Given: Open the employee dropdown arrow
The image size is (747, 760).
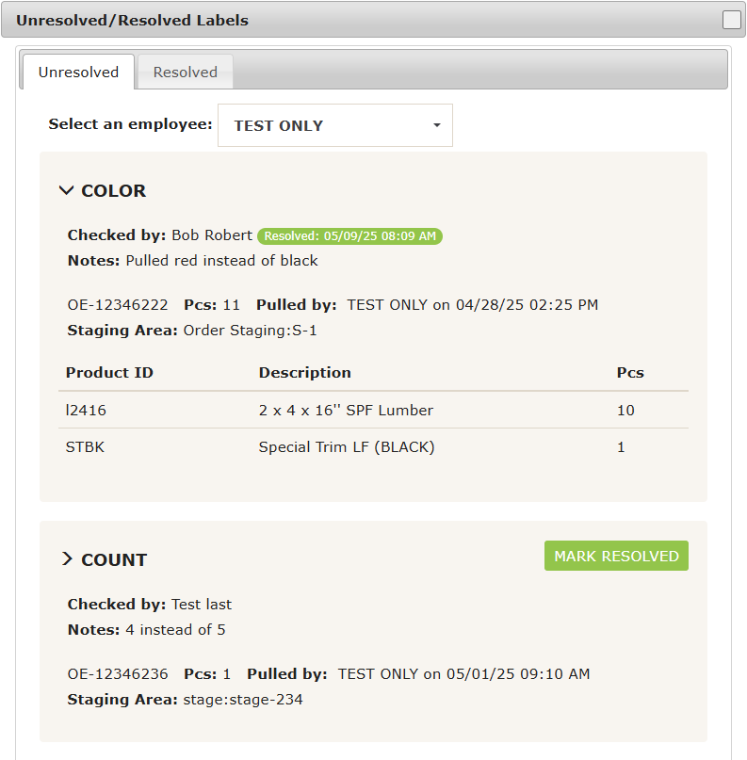Looking at the screenshot, I should click(x=437, y=125).
